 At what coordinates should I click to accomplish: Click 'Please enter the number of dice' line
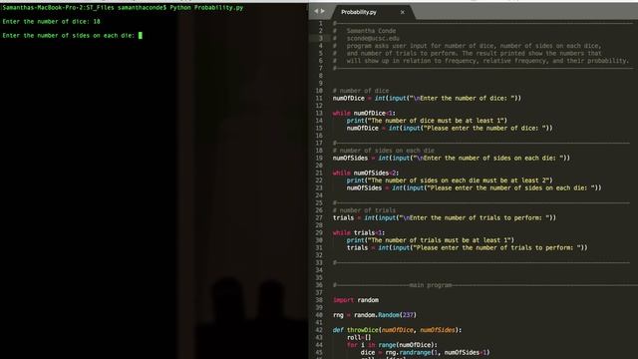tap(450, 128)
